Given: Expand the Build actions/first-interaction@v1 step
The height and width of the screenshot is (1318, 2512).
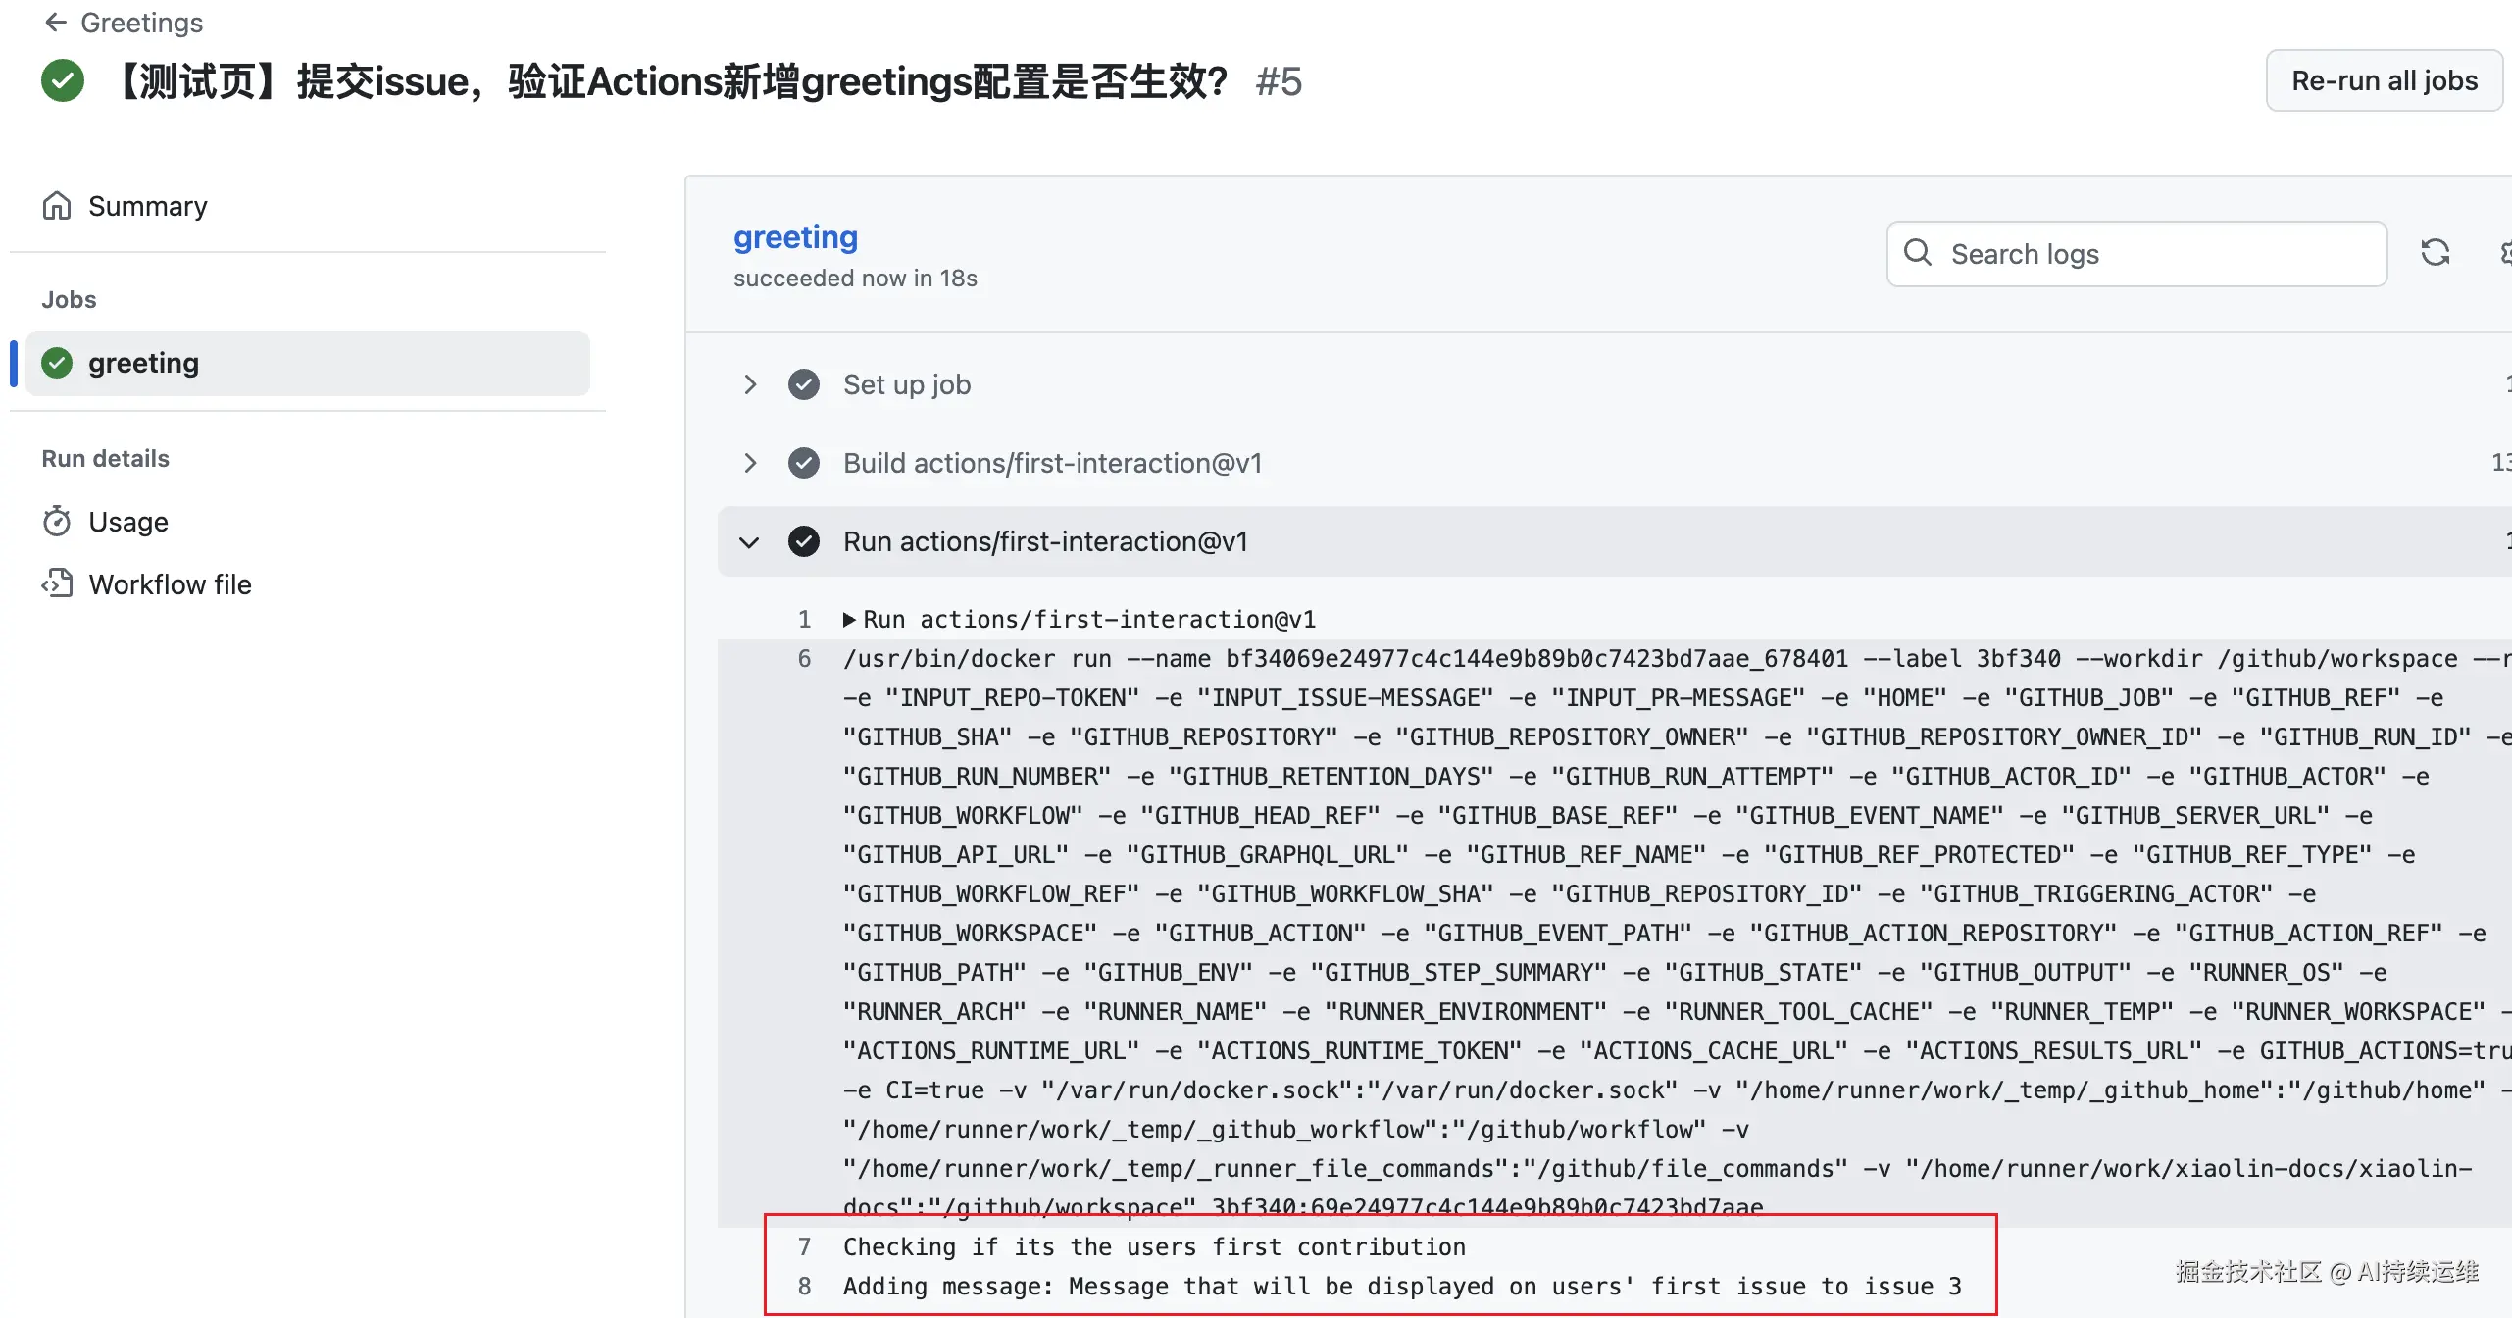Looking at the screenshot, I should click(x=750, y=463).
